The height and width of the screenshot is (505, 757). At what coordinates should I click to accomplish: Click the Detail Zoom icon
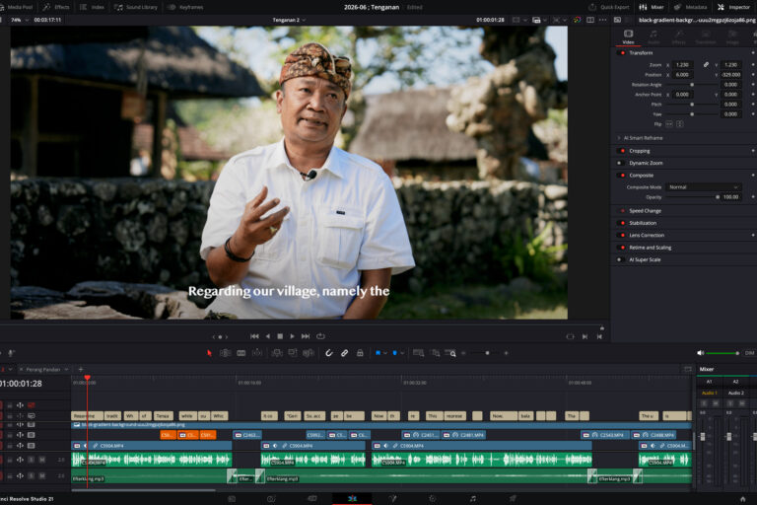(435, 353)
